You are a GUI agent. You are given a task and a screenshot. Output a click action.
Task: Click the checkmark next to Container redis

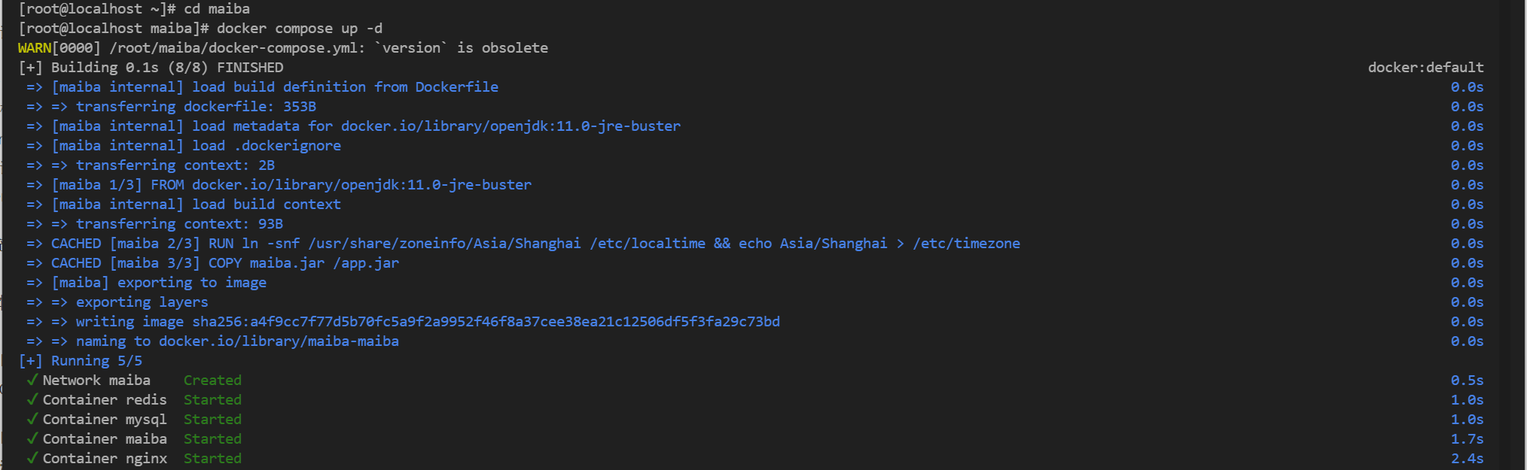click(32, 399)
